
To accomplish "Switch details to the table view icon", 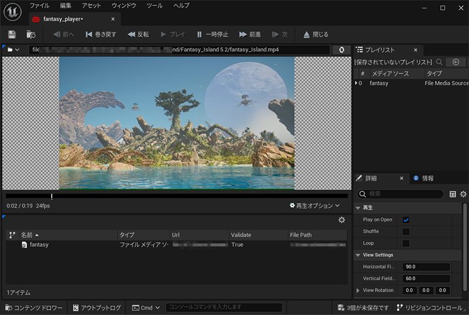I will [x=453, y=194].
